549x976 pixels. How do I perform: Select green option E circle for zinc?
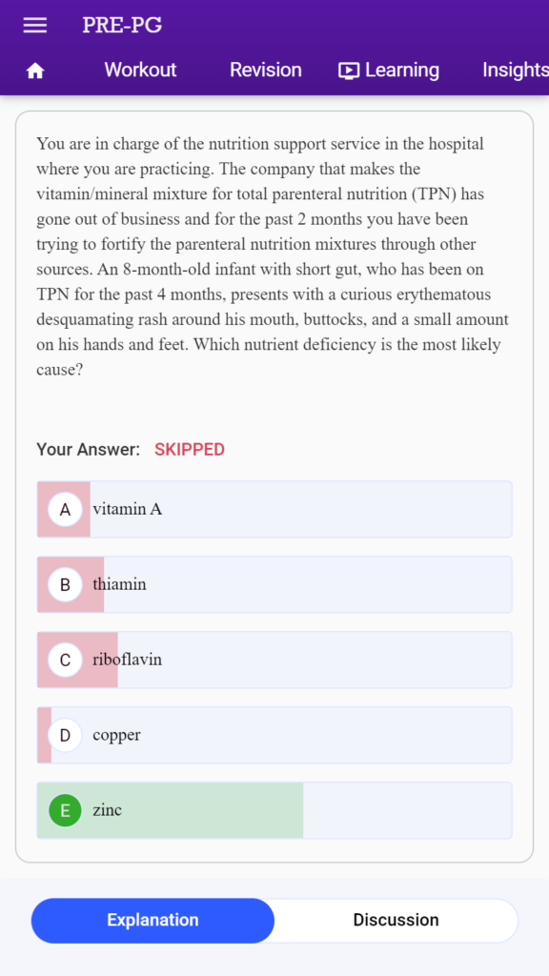[x=65, y=810]
